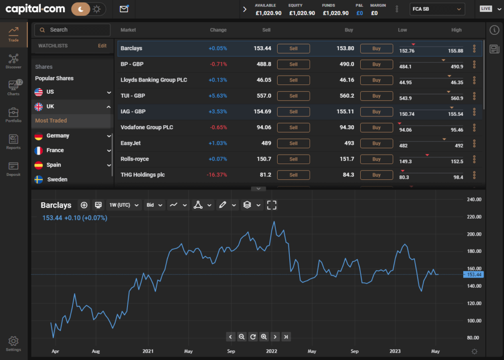The height and width of the screenshot is (360, 504).
Task: Open the info panel icon
Action: coord(494,30)
